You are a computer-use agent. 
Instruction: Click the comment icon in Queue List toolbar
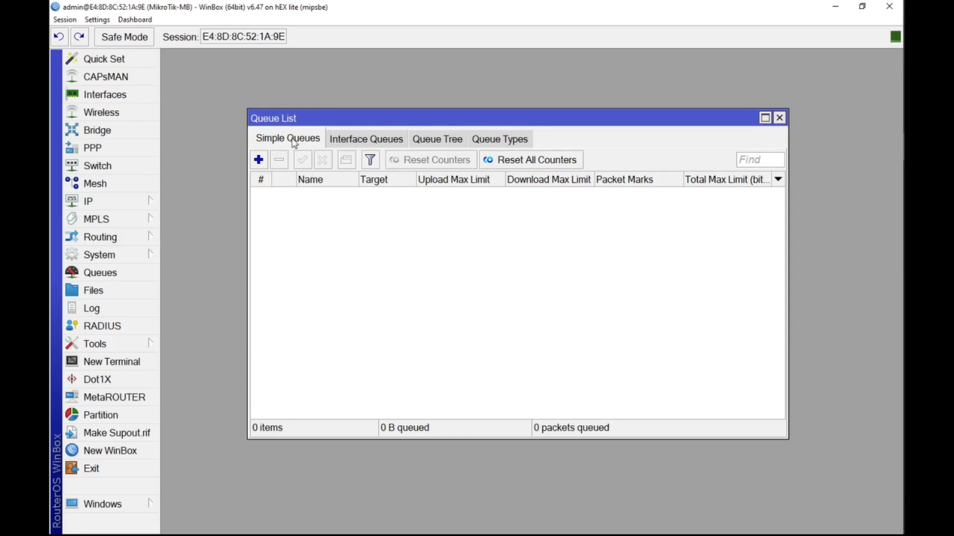[346, 160]
